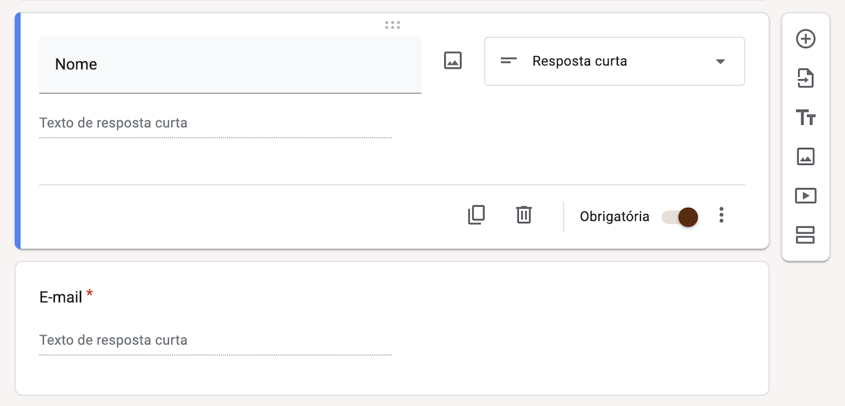845x406 pixels.
Task: Click the Obrigatória label text
Action: [614, 217]
